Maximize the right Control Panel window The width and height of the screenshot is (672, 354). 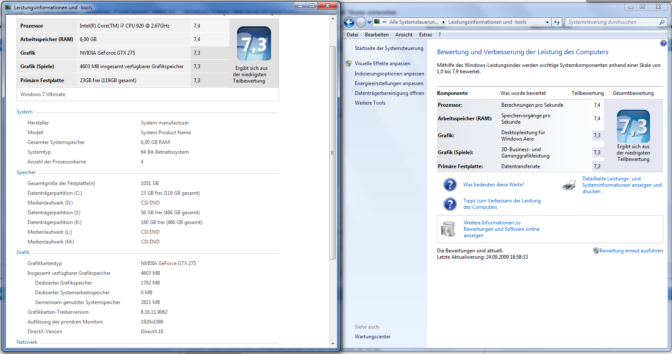coord(642,7)
